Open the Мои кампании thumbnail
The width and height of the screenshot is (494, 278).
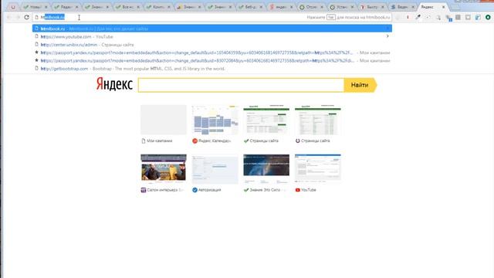(x=164, y=120)
